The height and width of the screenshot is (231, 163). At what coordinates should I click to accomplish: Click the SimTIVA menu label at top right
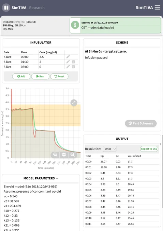[x=144, y=7]
